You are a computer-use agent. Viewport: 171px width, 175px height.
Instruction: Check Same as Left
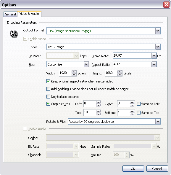click(138, 104)
